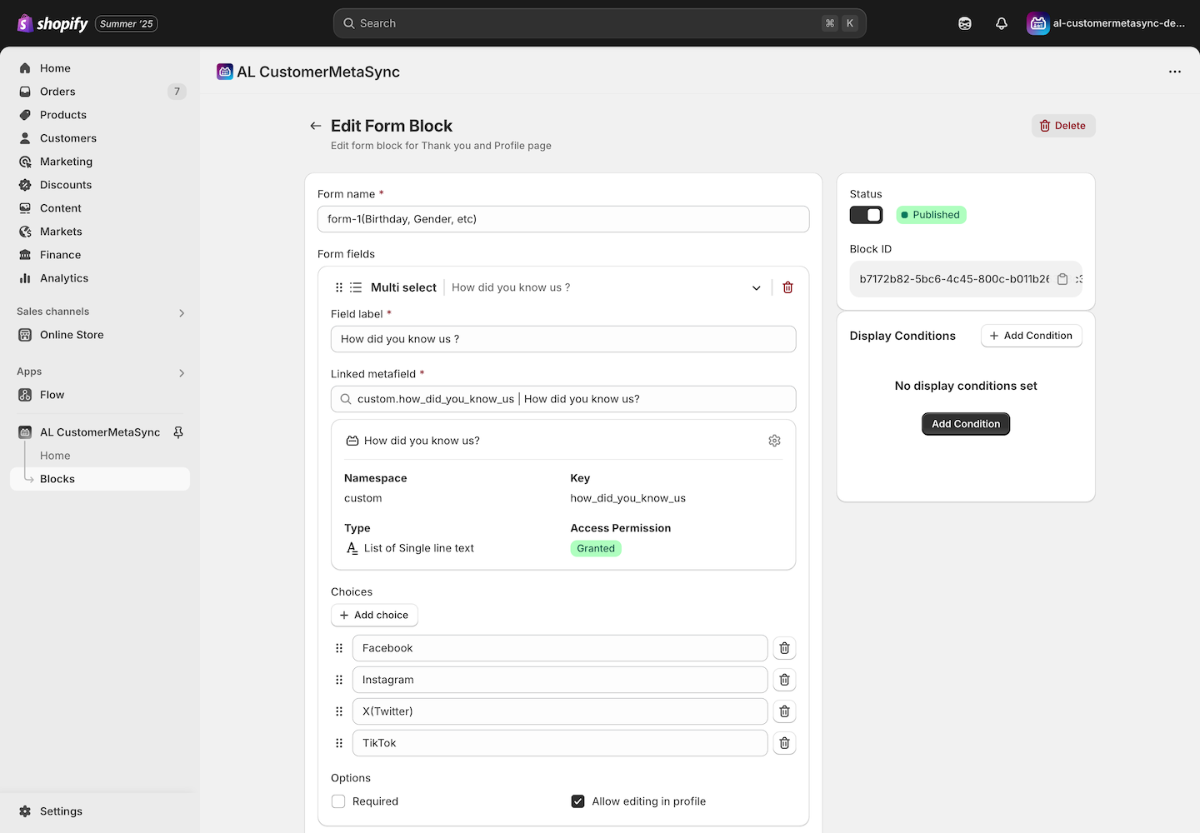Open the Sidekick assistant icon
The height and width of the screenshot is (833, 1200).
click(x=965, y=23)
